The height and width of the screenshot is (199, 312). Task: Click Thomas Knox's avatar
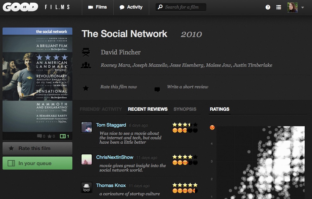tap(87, 188)
